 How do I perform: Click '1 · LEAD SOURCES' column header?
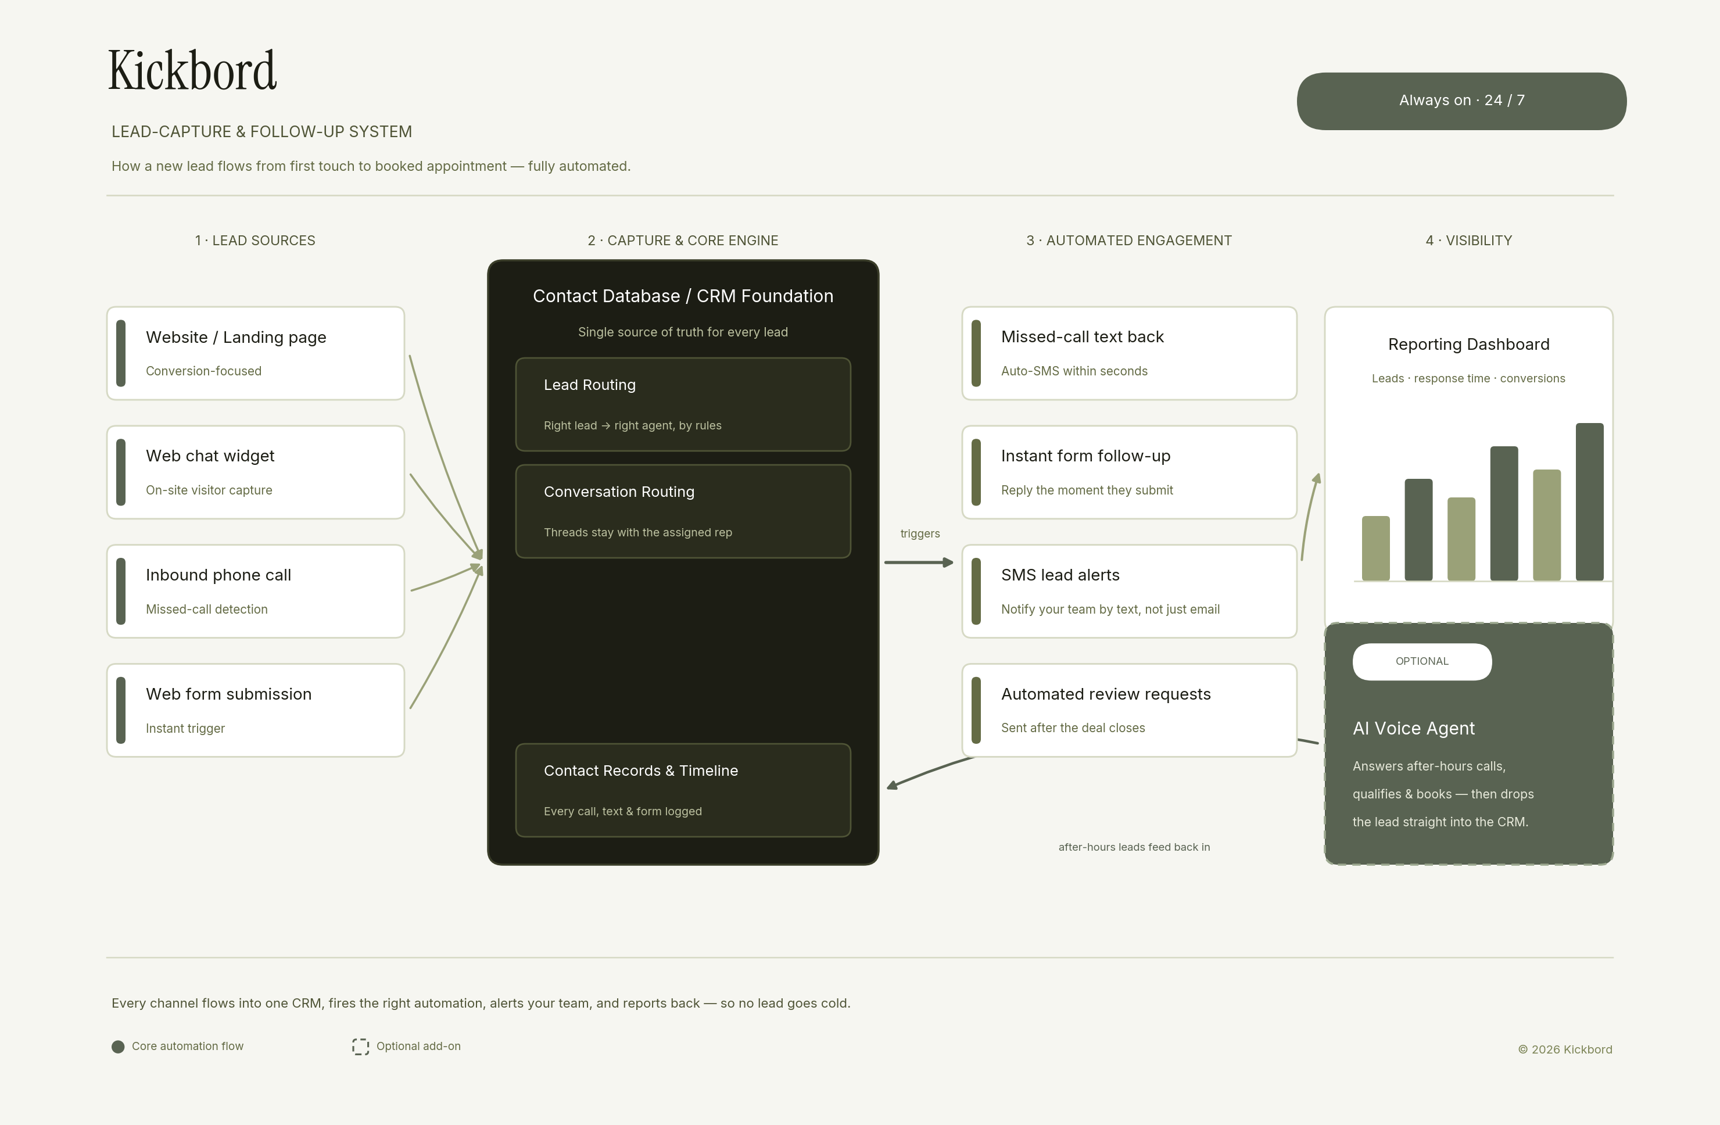(255, 241)
